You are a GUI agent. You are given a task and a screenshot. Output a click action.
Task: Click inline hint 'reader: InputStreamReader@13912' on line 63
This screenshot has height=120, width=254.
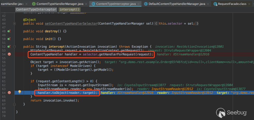(x=165, y=89)
